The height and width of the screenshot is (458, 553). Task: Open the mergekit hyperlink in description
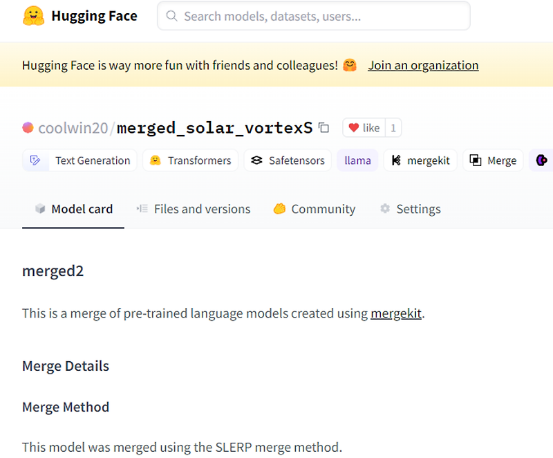[395, 313]
